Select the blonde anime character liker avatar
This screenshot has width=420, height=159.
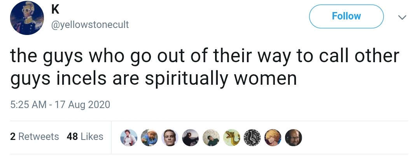pyautogui.click(x=273, y=137)
